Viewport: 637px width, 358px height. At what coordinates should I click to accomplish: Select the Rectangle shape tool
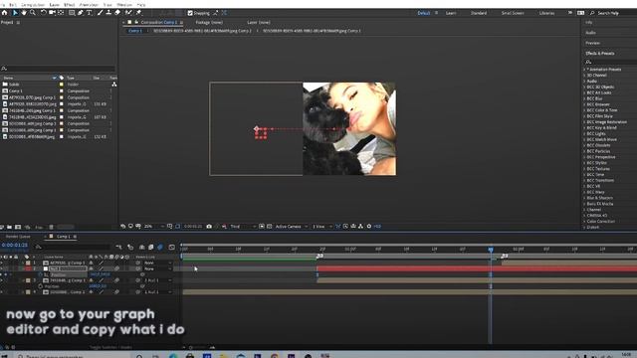point(72,13)
